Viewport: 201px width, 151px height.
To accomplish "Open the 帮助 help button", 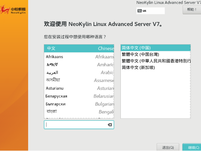I will [x=192, y=10].
